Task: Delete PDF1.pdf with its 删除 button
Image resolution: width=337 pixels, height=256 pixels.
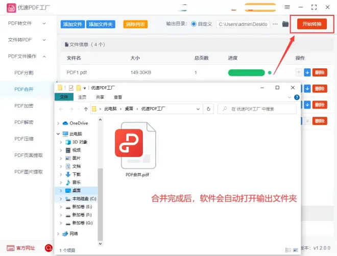Action: pyautogui.click(x=320, y=72)
